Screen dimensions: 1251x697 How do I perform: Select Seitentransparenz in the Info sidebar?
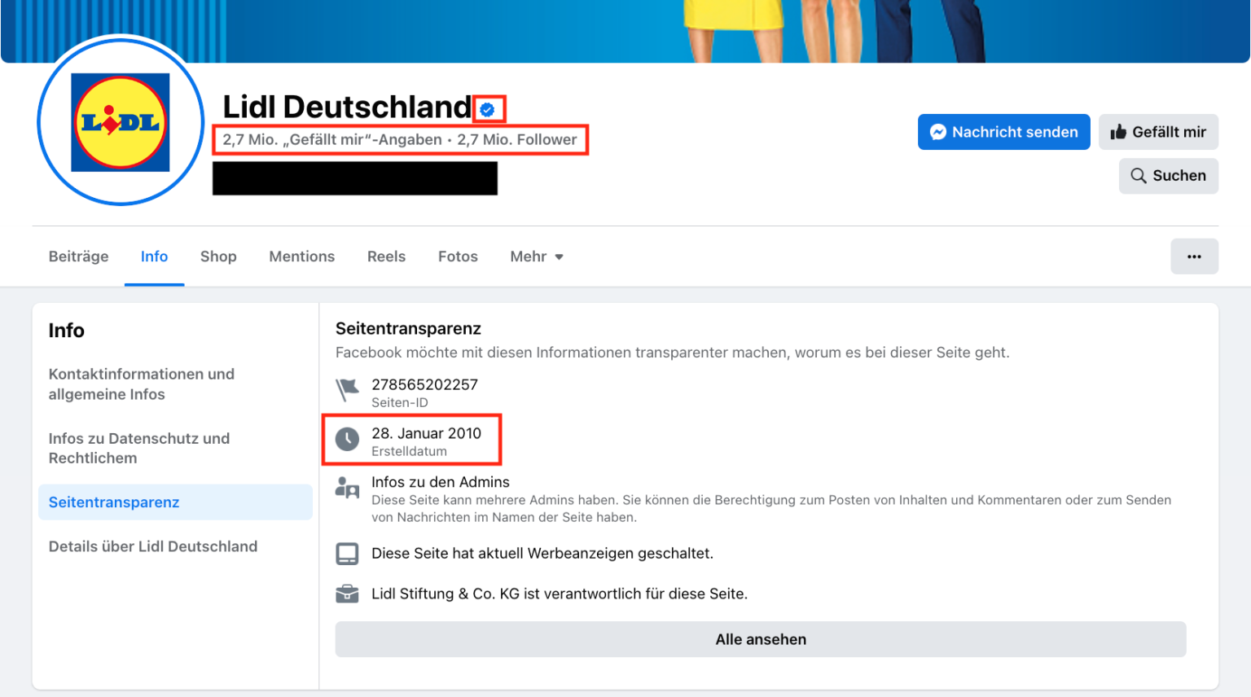[x=114, y=502]
